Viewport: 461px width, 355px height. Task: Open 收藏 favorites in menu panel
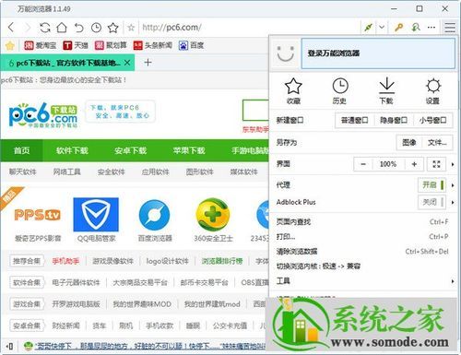click(293, 91)
